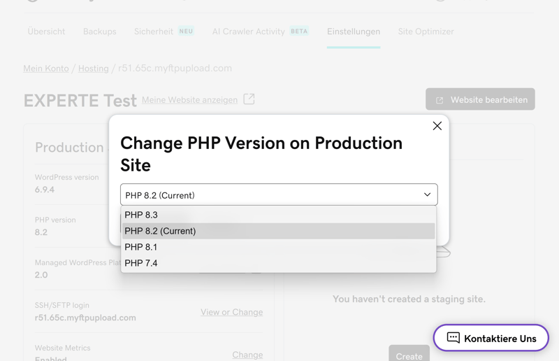Select PHP 8.3 from the list

(278, 215)
